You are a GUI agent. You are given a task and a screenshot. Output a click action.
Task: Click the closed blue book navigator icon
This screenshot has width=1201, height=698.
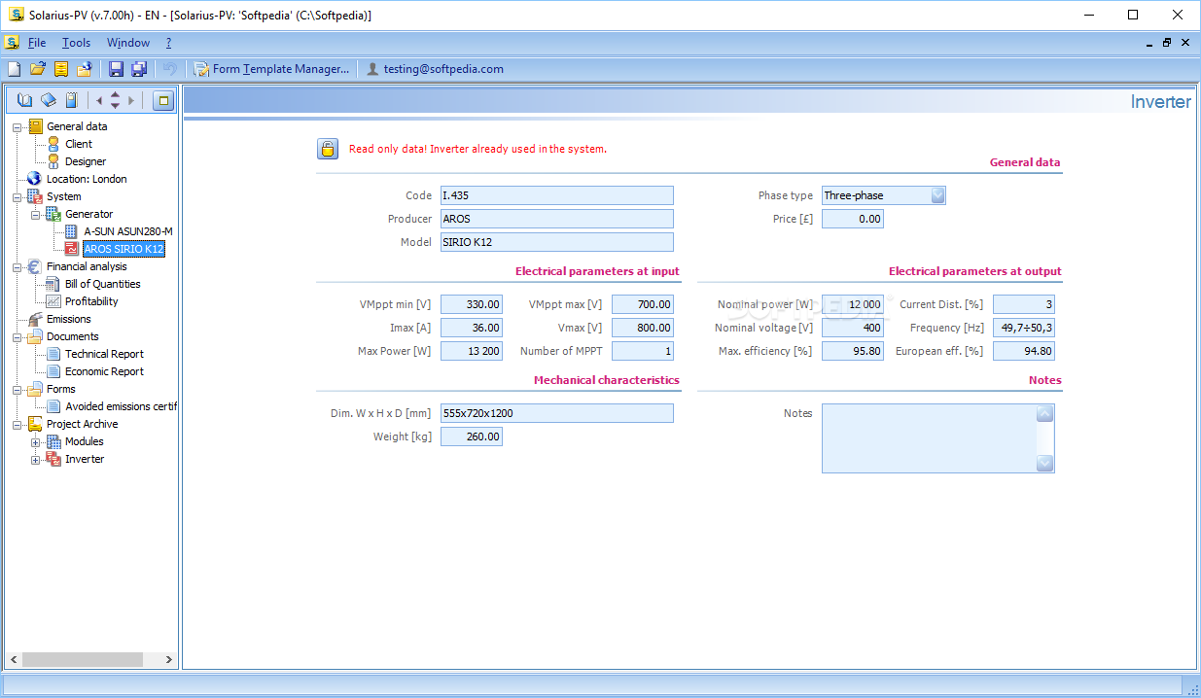(48, 100)
